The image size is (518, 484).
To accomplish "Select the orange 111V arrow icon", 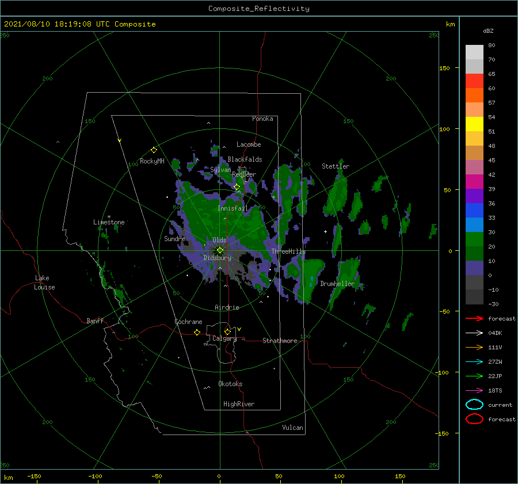I will [x=474, y=347].
